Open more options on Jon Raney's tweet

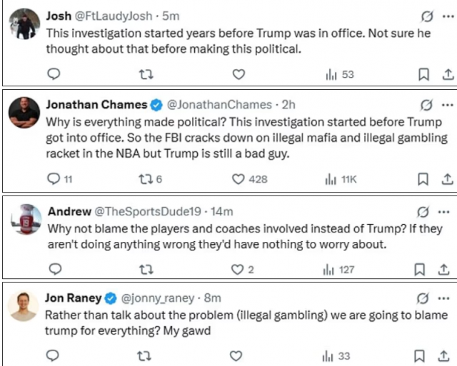448,298
